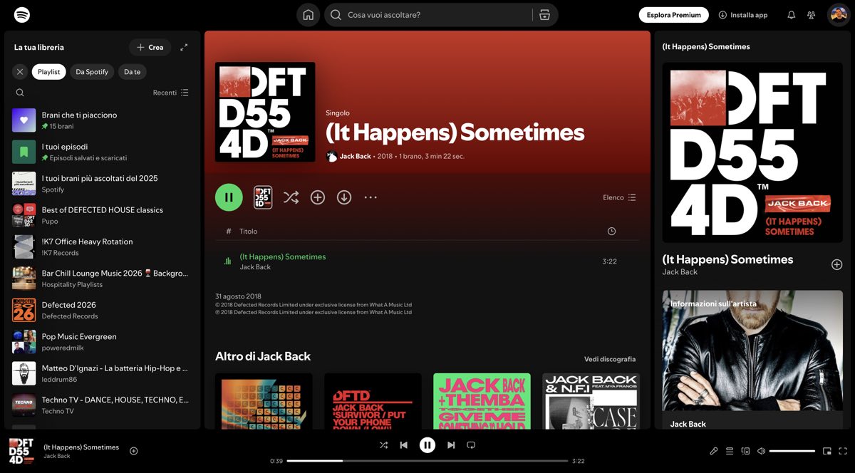Mute the volume speaker icon

pos(761,451)
